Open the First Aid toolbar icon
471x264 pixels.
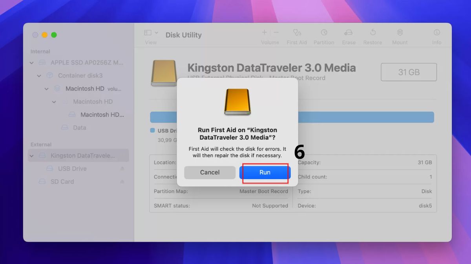[x=297, y=33]
